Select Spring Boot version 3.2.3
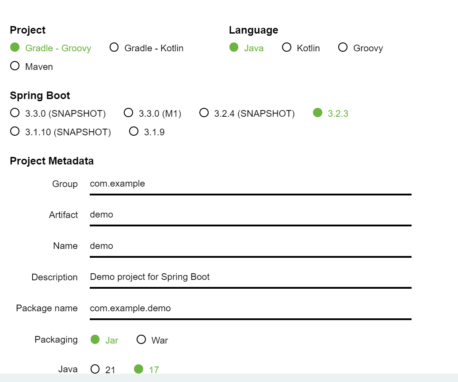The height and width of the screenshot is (382, 458). click(331, 113)
